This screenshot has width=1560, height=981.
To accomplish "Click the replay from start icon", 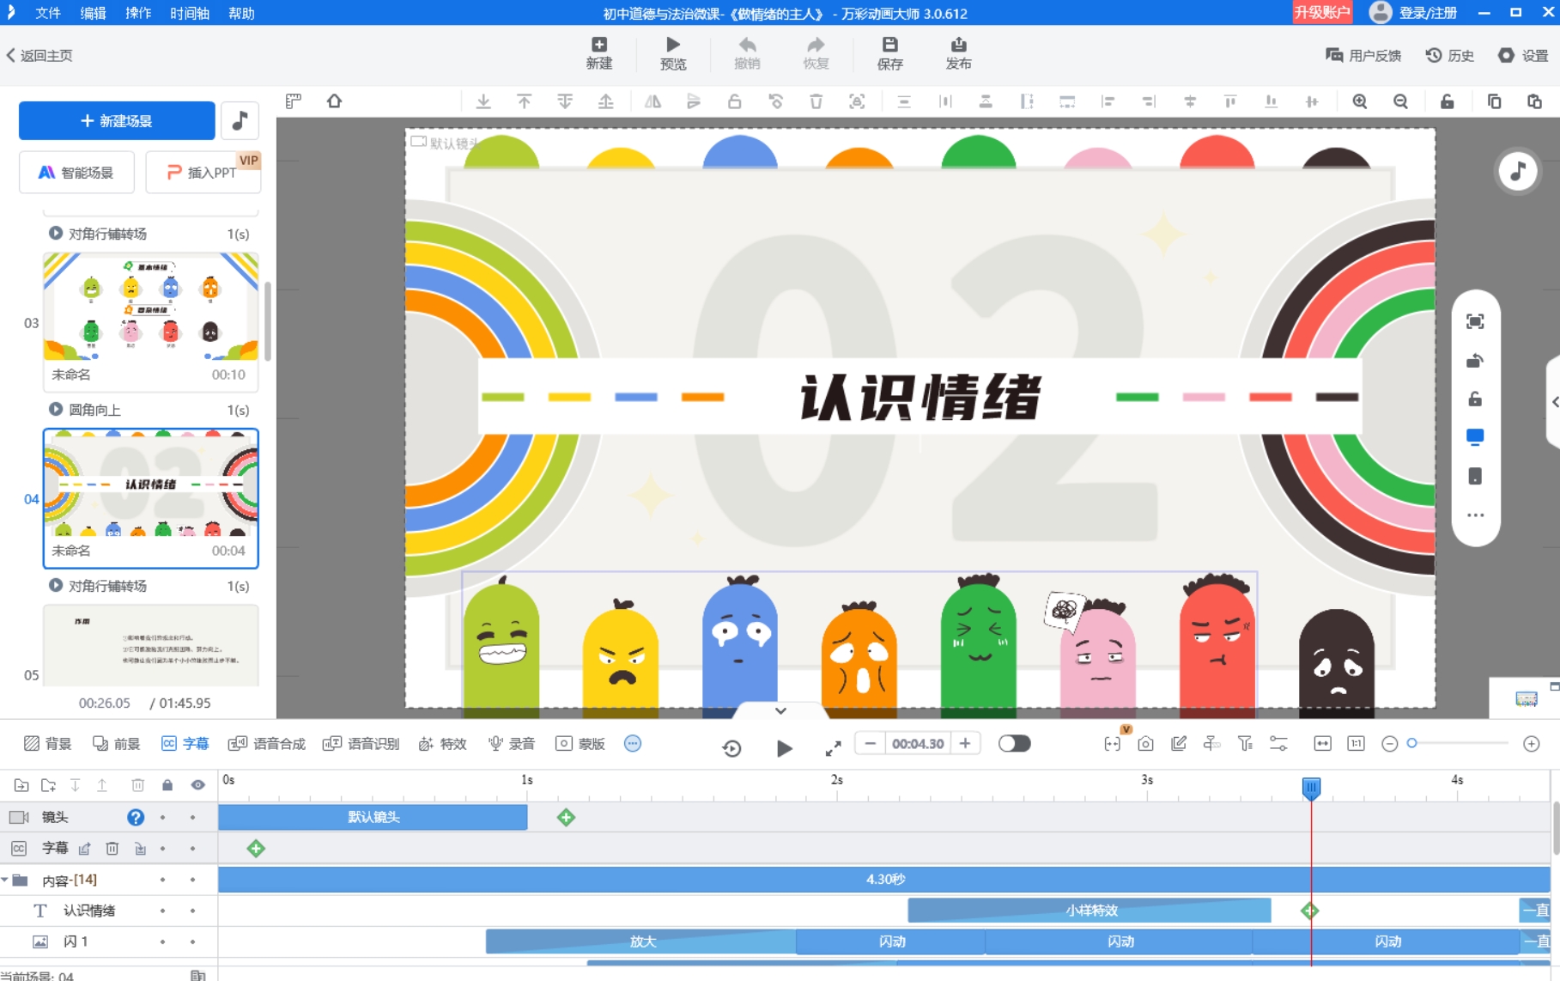I will (731, 748).
